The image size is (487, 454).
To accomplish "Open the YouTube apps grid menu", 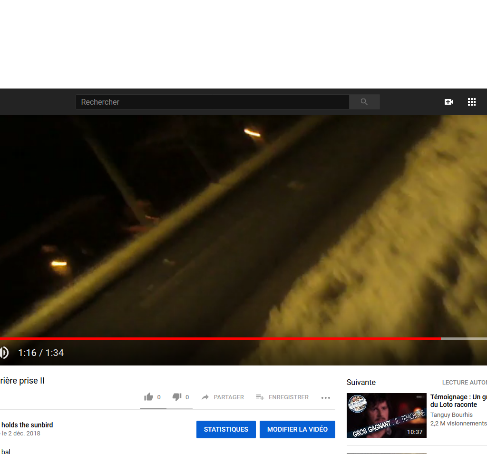I will (x=471, y=102).
